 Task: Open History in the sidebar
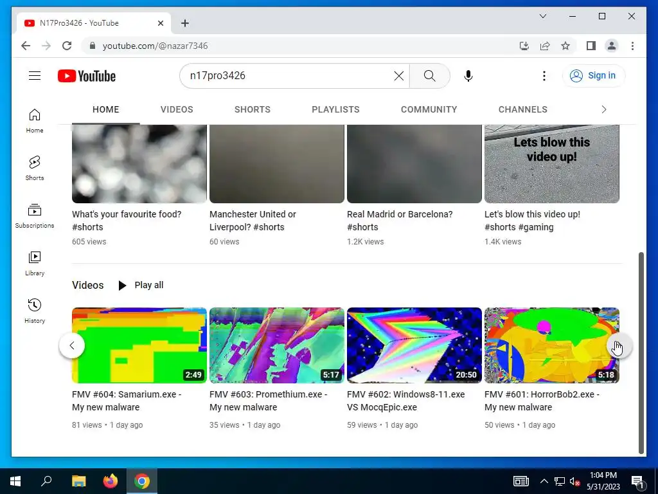(35, 311)
